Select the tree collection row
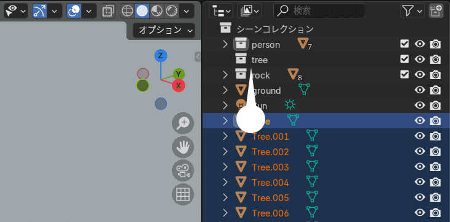 [x=326, y=59]
